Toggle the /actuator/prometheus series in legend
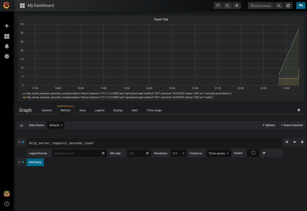Image resolution: width=307 pixels, height=211 pixels. [129, 94]
